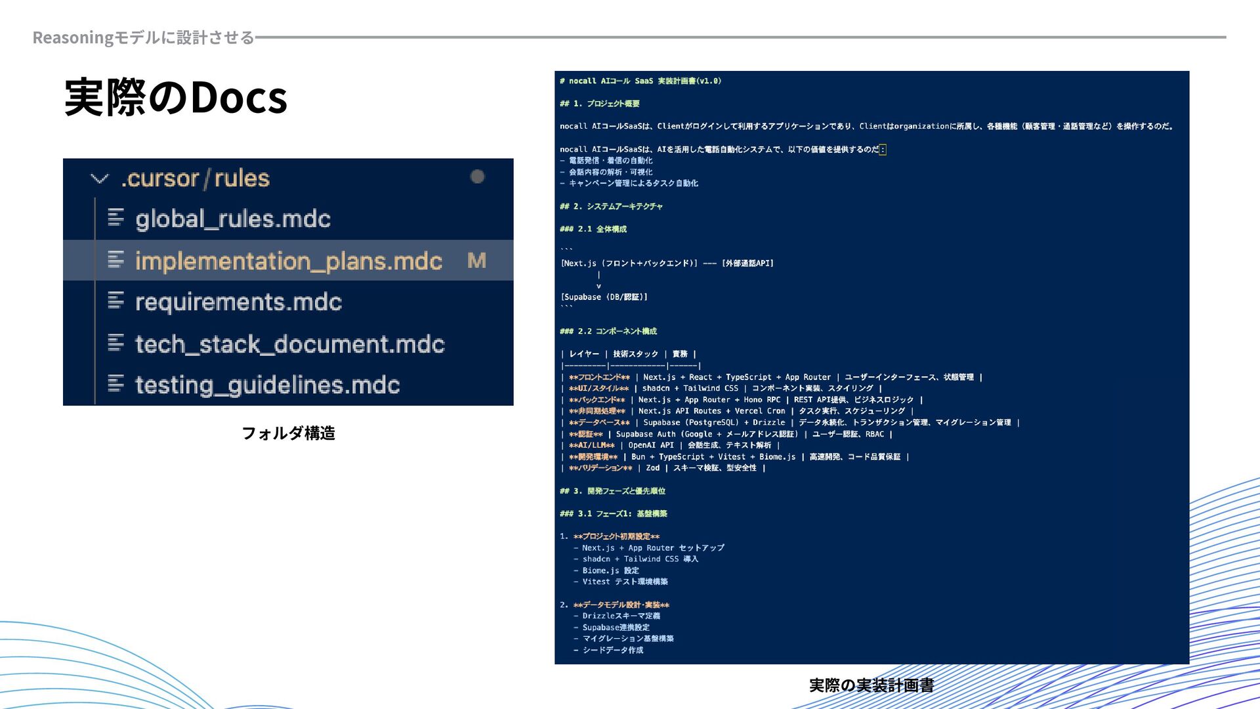The height and width of the screenshot is (709, 1260).
Task: Open global_rules.mdc file
Action: tap(233, 219)
